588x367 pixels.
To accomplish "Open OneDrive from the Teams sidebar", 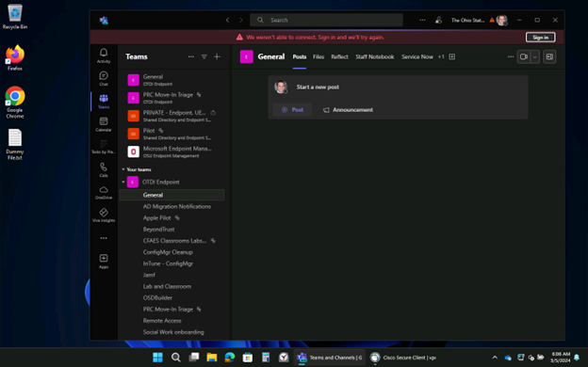I will [x=104, y=193].
